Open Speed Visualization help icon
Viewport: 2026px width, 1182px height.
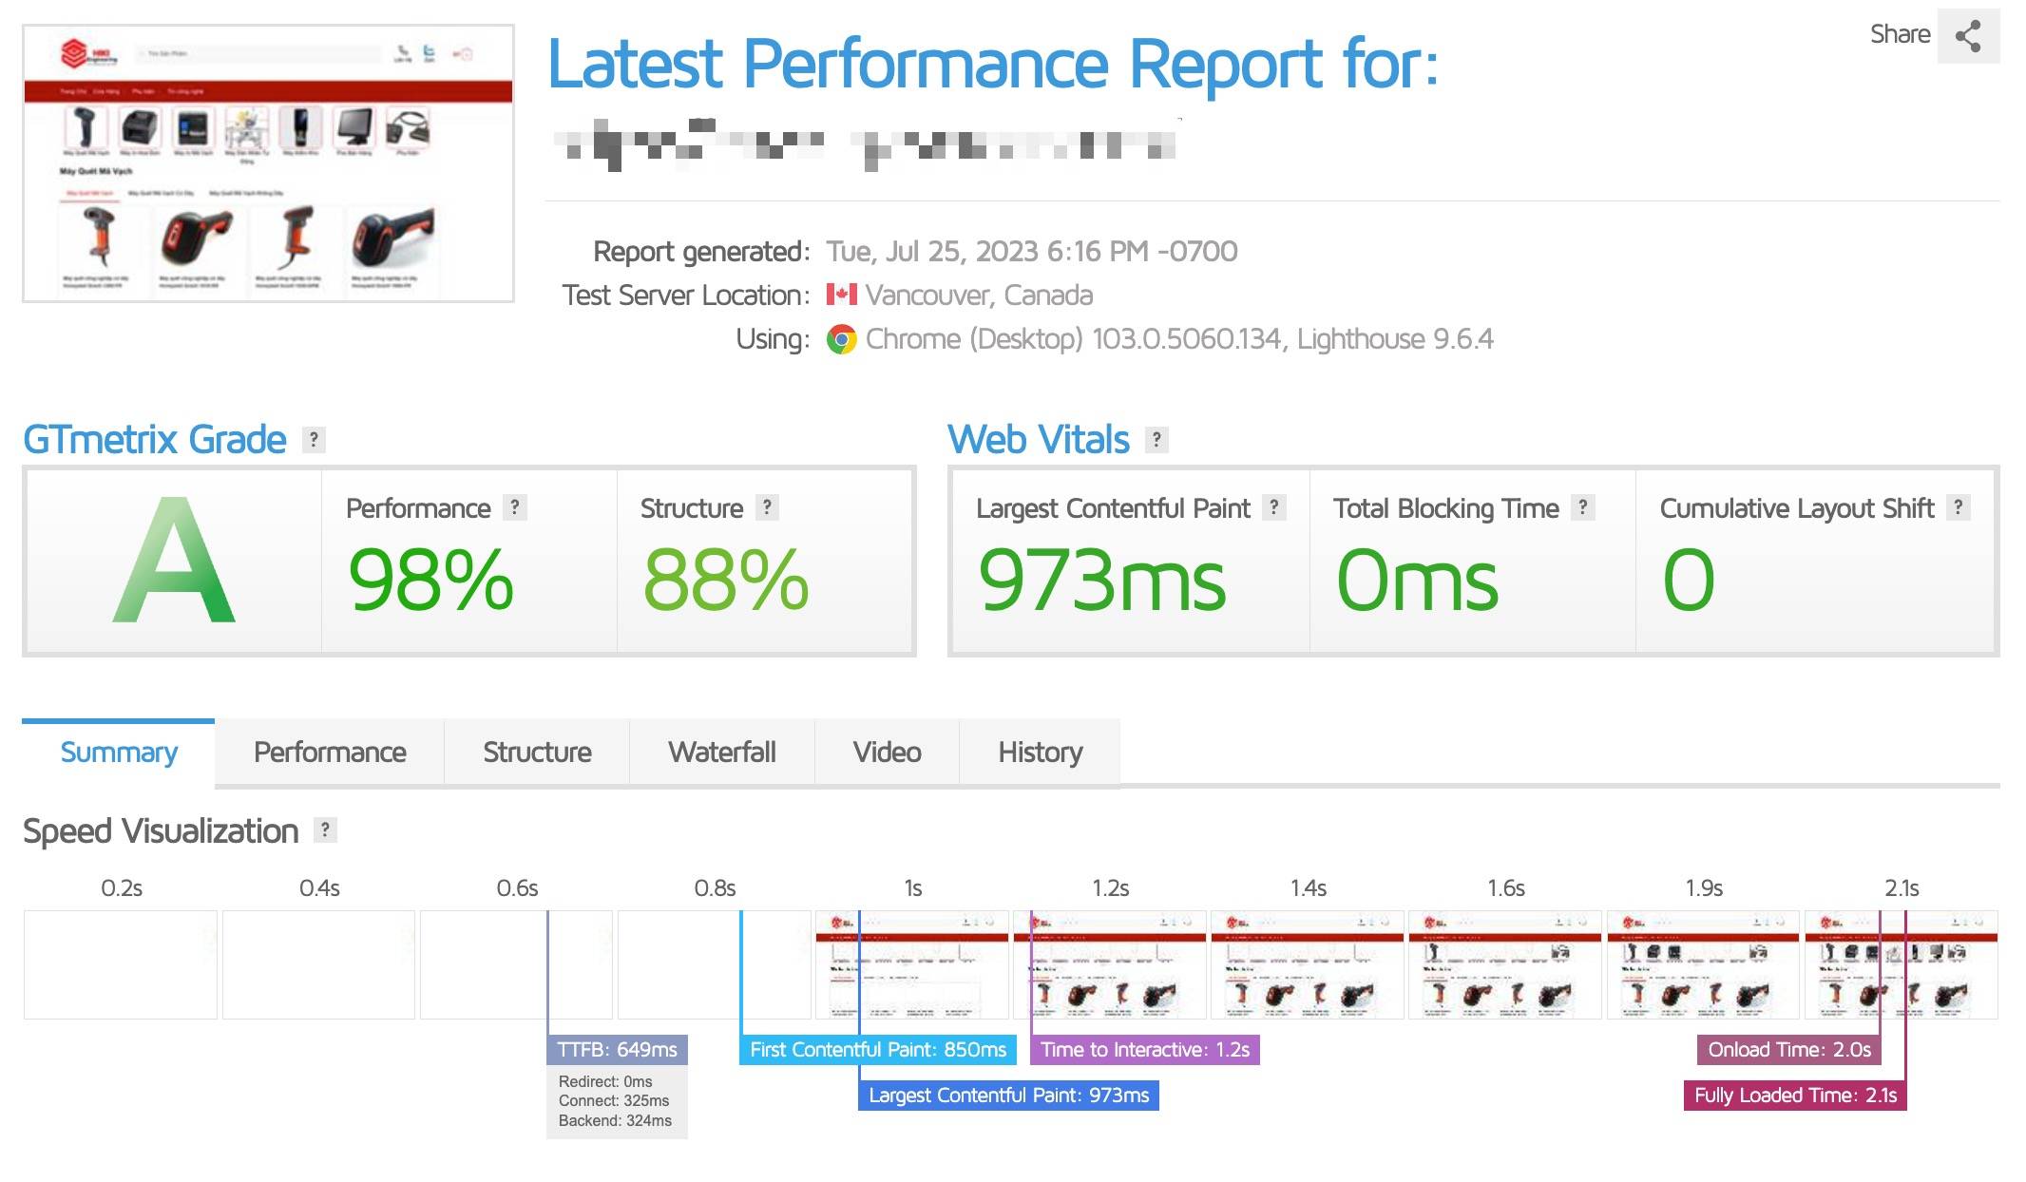tap(325, 830)
